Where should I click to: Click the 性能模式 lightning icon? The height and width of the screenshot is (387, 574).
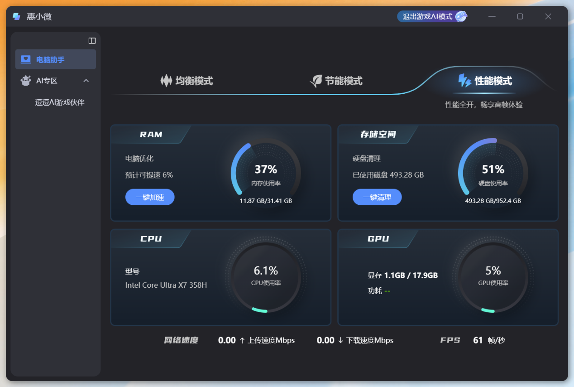coord(464,81)
